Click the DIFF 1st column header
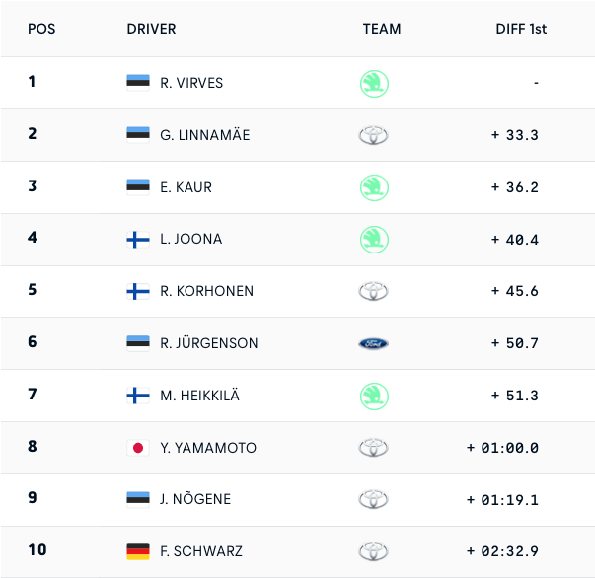 tap(521, 29)
